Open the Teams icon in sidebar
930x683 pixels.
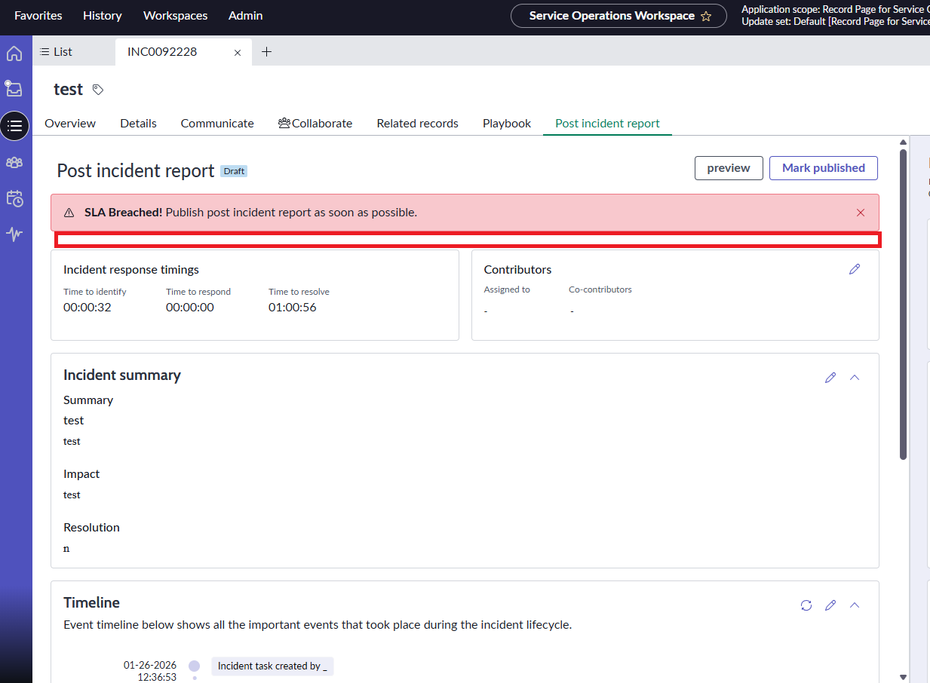(x=14, y=162)
